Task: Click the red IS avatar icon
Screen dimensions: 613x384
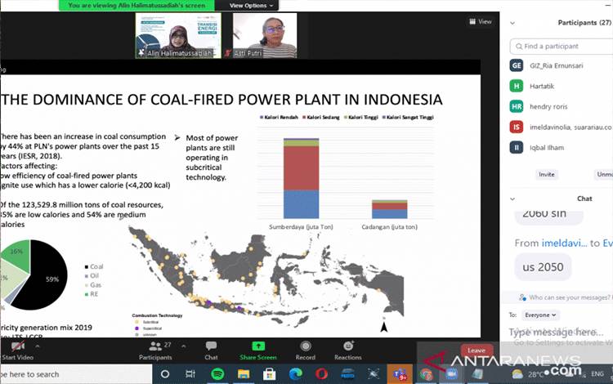Action: click(x=517, y=127)
